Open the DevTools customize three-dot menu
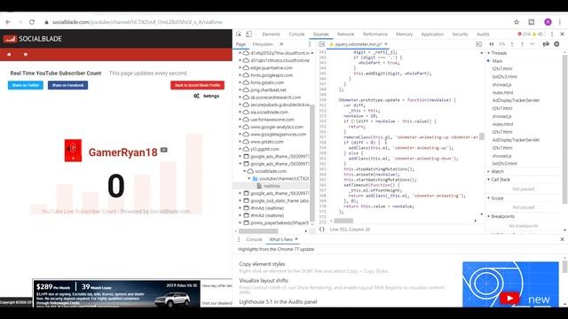This screenshot has width=568, height=319. pyautogui.click(x=552, y=34)
